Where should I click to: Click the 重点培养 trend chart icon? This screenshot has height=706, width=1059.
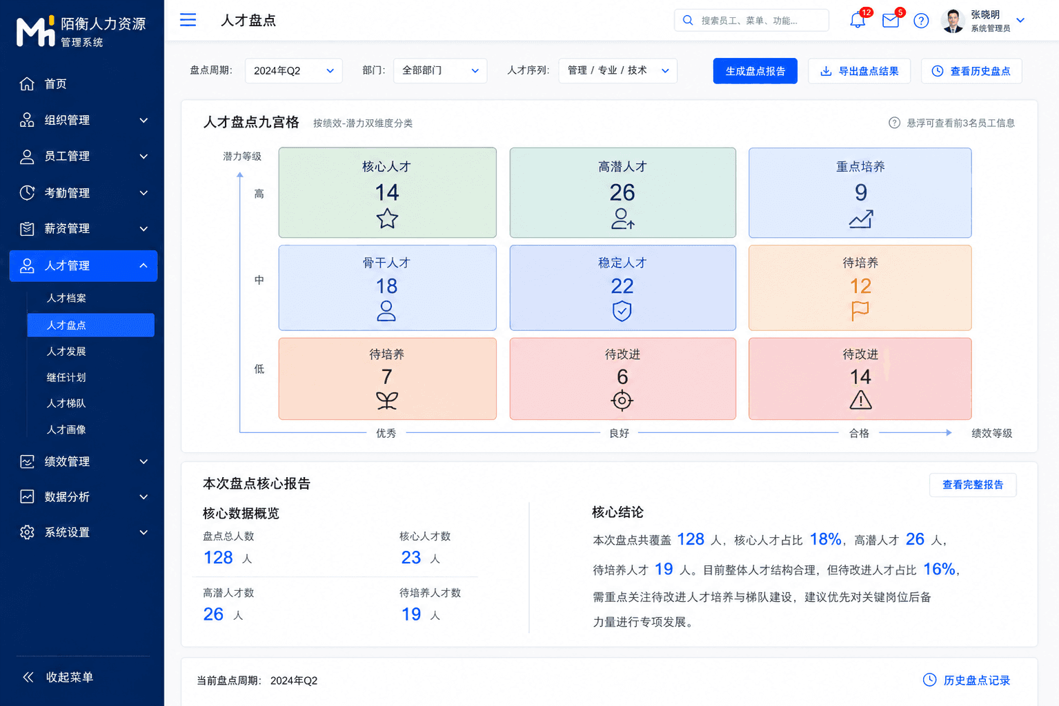click(860, 219)
